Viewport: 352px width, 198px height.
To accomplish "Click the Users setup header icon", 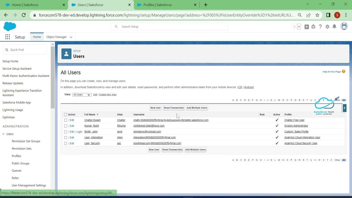I will tap(66, 54).
